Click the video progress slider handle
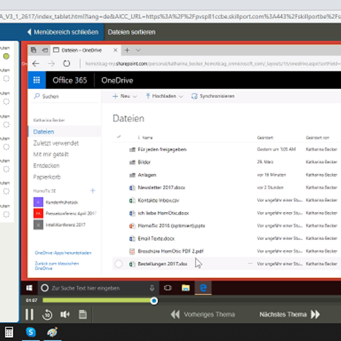 (154, 301)
